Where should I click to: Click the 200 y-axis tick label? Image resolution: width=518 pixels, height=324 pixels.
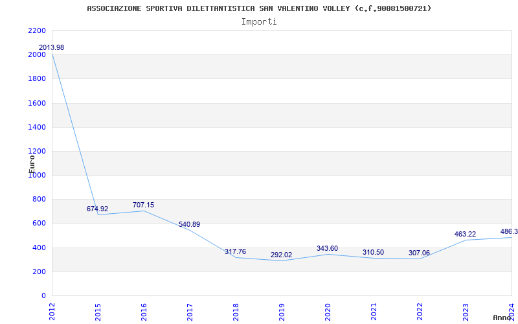[x=39, y=272]
